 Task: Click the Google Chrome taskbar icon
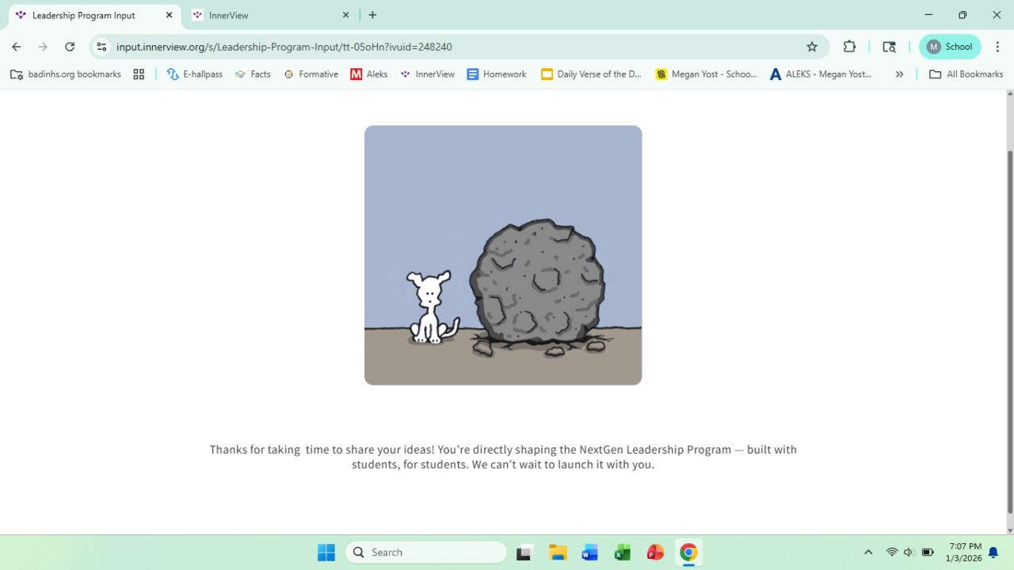coord(688,553)
